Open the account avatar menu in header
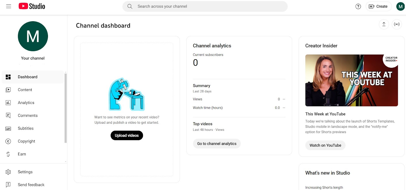Image resolution: width=406 pixels, height=190 pixels. tap(400, 6)
